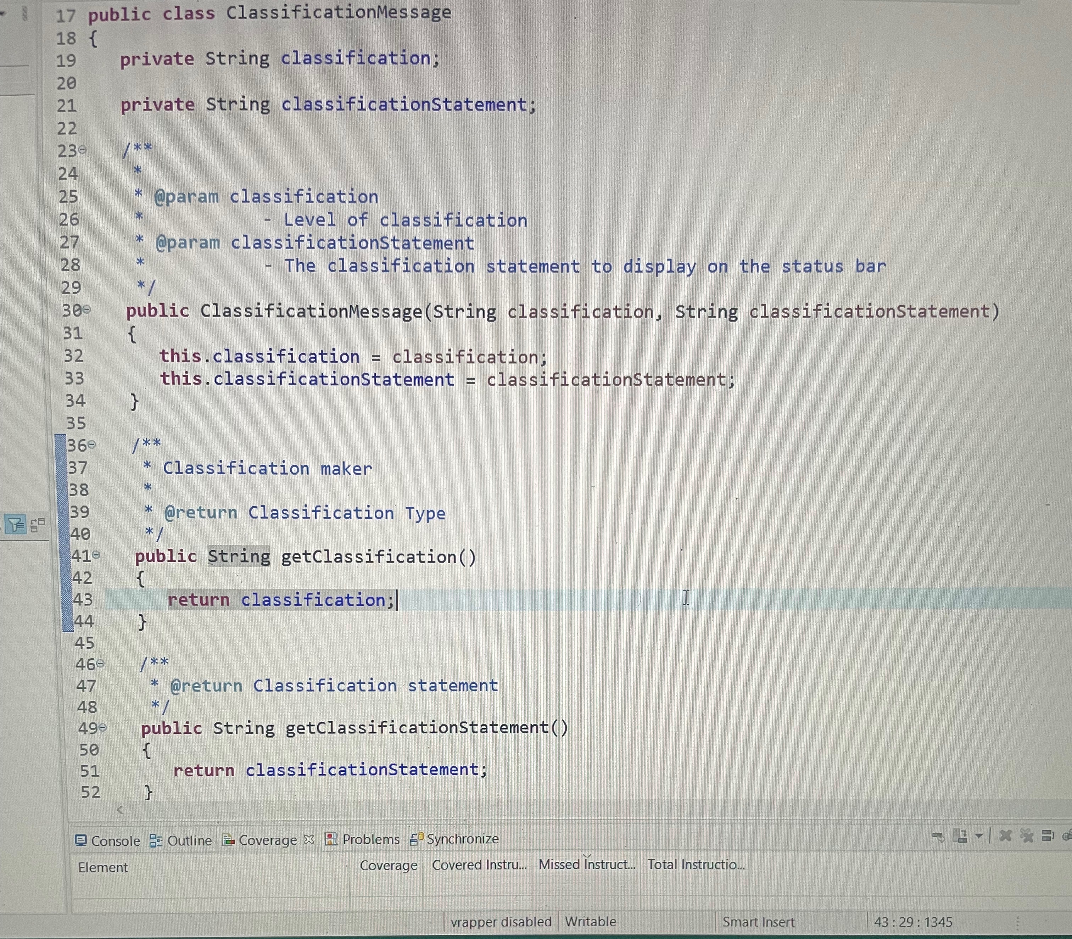Click the link-with-editor arrows icon beside the filter
1072x939 pixels.
37,524
